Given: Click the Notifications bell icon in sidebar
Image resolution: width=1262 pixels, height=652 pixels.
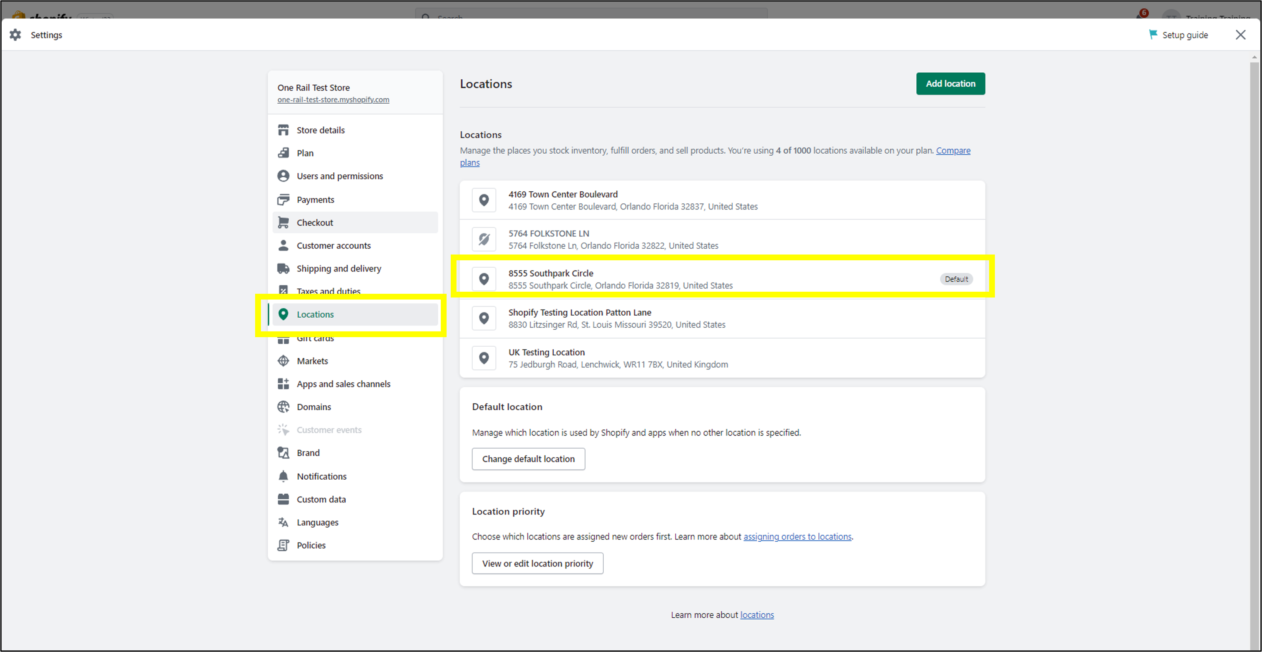Looking at the screenshot, I should (283, 476).
